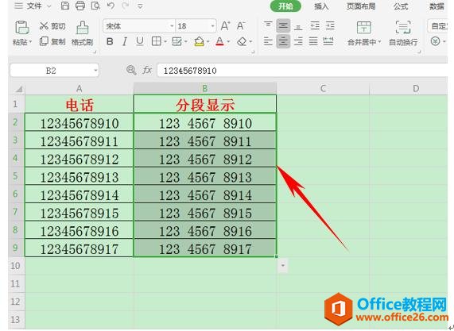Switch to the 开始 tab

click(285, 6)
